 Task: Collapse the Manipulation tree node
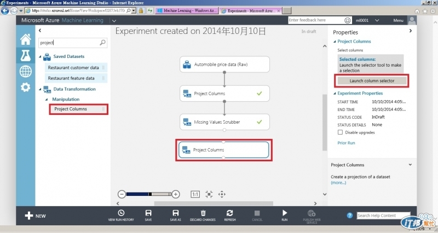tap(47, 100)
